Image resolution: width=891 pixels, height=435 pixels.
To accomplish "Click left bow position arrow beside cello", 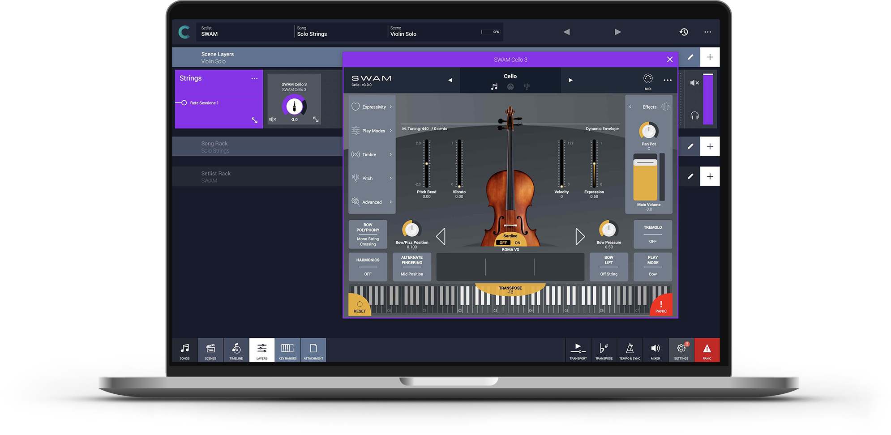I will (441, 236).
